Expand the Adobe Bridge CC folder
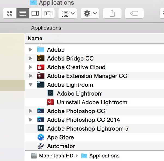Viewport: 164px width, 161px height. 31,58
